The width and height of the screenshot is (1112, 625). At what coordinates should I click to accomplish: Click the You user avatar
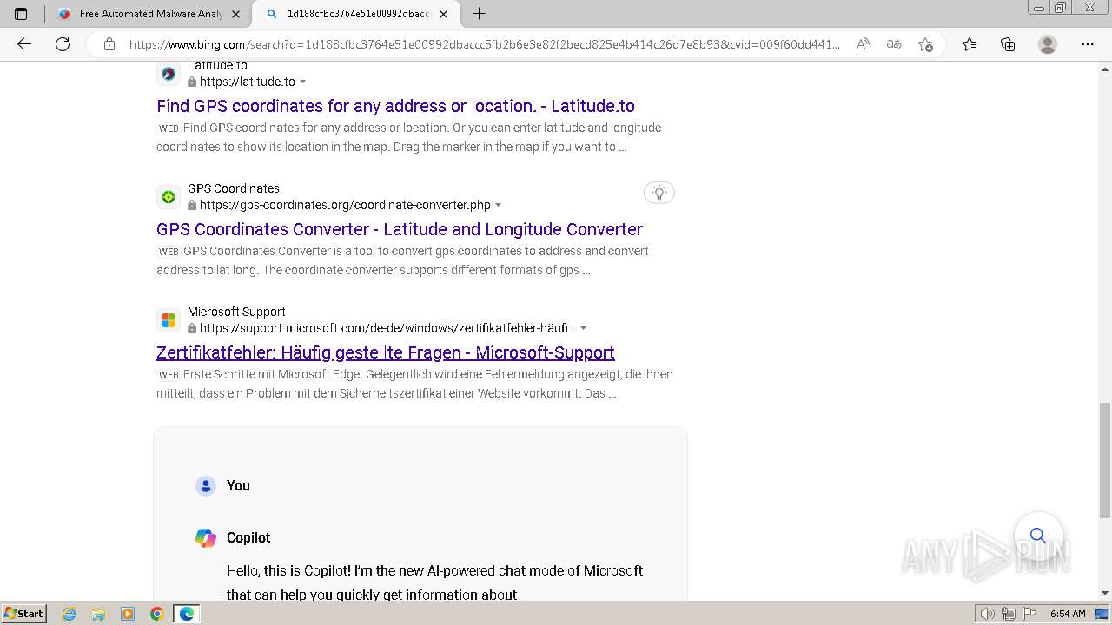[206, 486]
